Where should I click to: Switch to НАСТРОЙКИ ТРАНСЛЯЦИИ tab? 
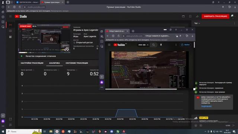[32, 63]
